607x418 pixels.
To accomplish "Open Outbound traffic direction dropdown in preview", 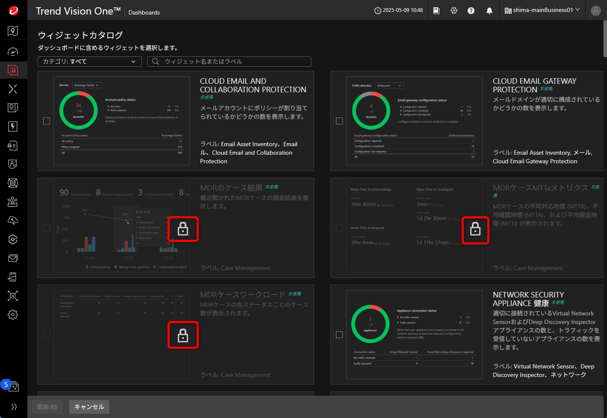I will click(x=389, y=85).
